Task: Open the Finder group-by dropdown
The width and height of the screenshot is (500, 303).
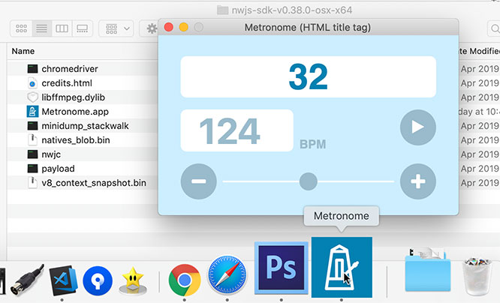Action: (x=116, y=28)
